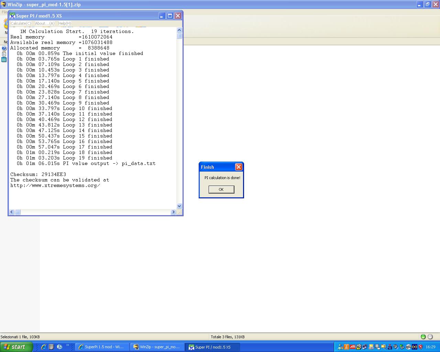Click OK in the Finish dialog
The image size is (440, 352).
221,189
